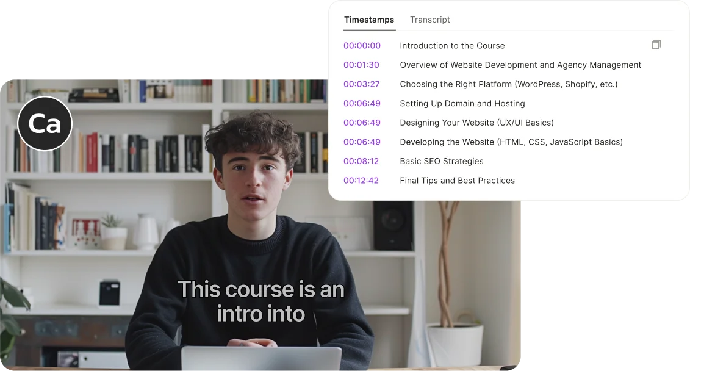Open Overview of Website Development chapter
Screen dimensions: 715x371
520,65
